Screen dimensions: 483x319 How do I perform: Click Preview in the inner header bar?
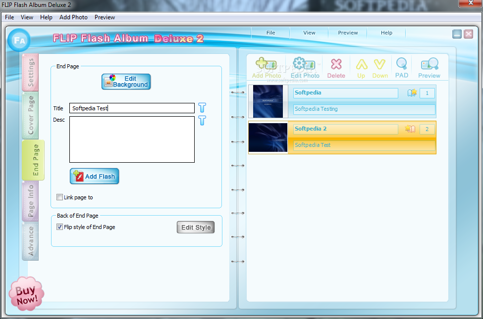(x=348, y=33)
